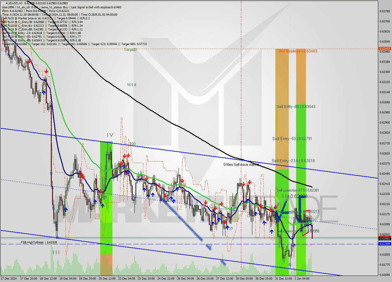Click the 0.61775 price axis label
This screenshot has width=392, height=282.
[384, 265]
